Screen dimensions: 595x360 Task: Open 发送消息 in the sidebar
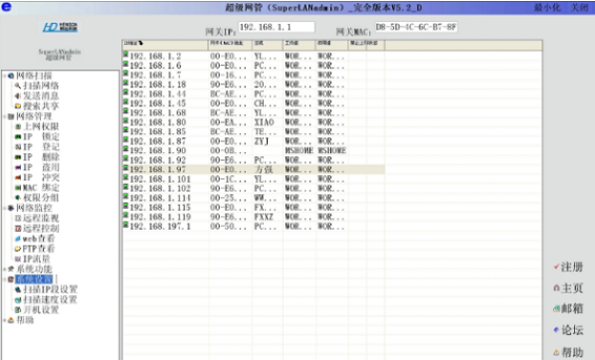pyautogui.click(x=41, y=96)
